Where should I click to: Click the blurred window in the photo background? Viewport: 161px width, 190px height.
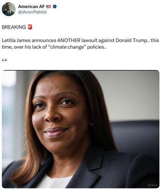(x=8, y=114)
